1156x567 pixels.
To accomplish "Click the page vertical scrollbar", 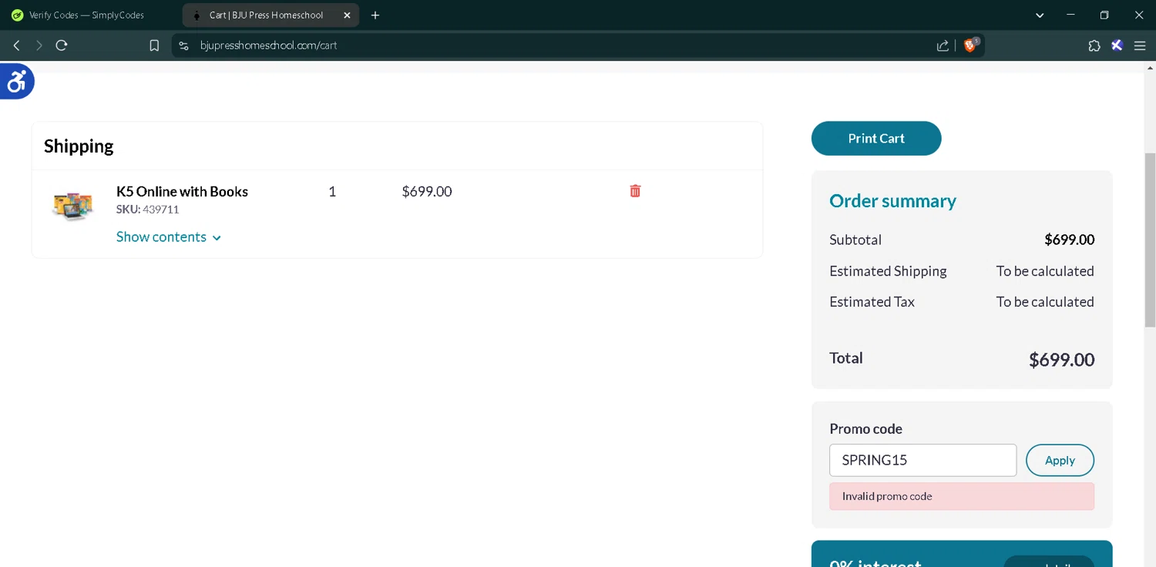I will 1150,240.
